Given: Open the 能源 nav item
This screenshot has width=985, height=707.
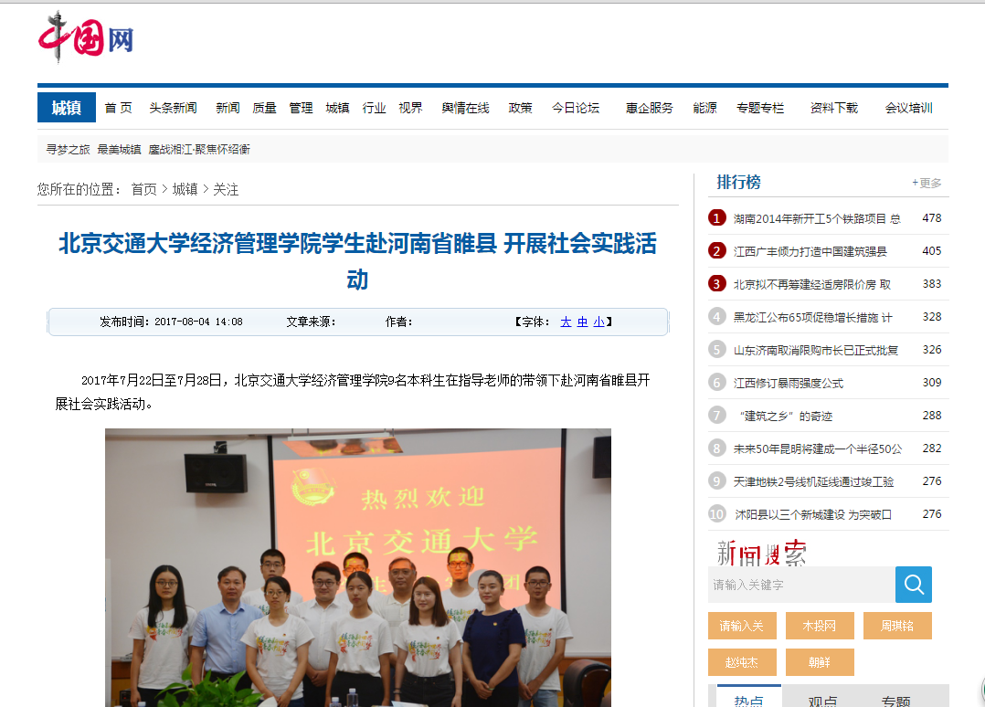Looking at the screenshot, I should 704,108.
